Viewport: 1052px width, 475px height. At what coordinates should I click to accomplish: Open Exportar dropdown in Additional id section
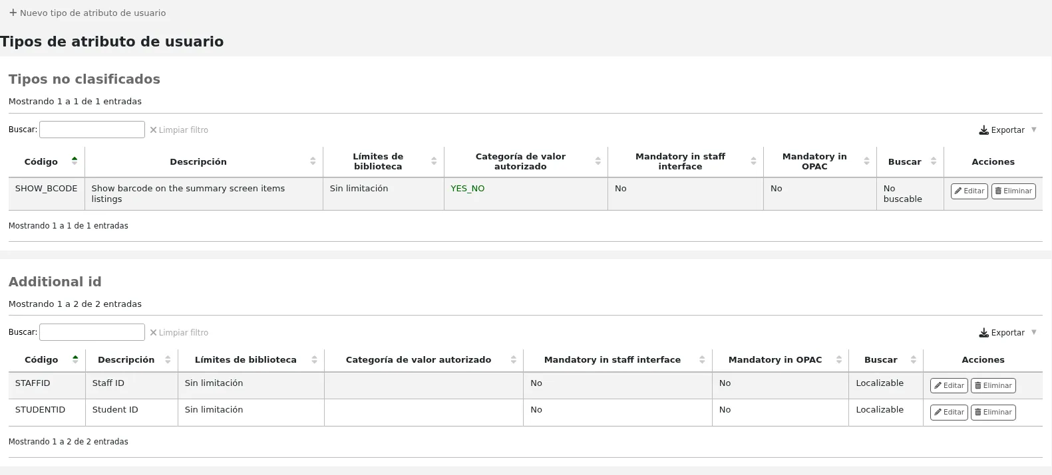1007,333
